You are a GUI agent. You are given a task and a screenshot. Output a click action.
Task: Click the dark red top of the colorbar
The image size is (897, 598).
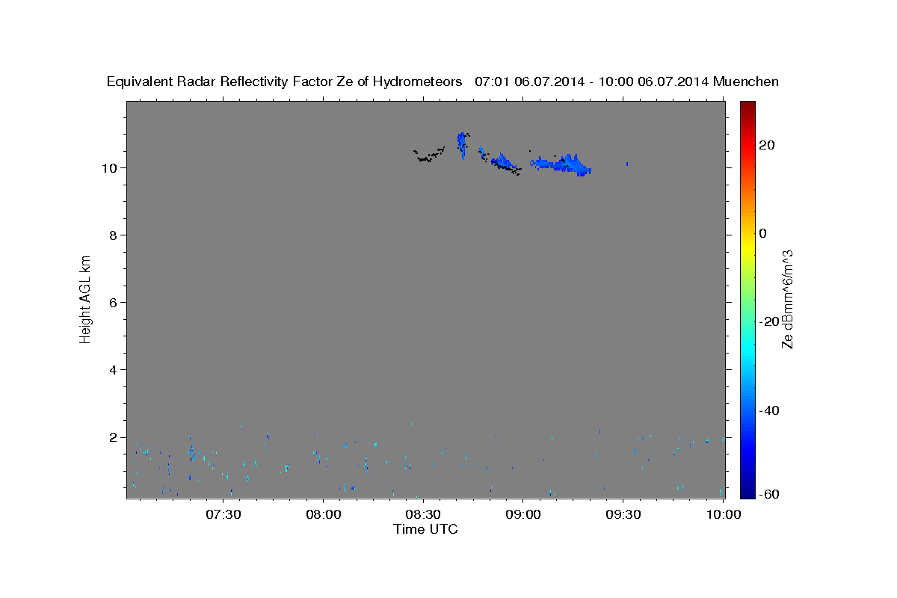[747, 106]
